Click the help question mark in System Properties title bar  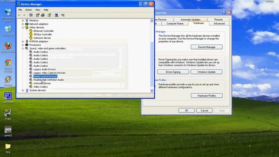point(224,13)
